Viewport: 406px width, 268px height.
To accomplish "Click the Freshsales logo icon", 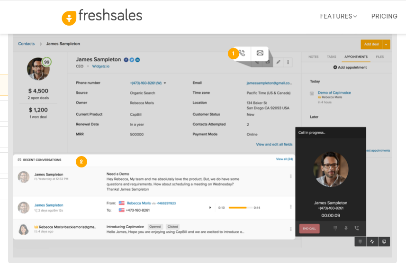I will 69,18.
